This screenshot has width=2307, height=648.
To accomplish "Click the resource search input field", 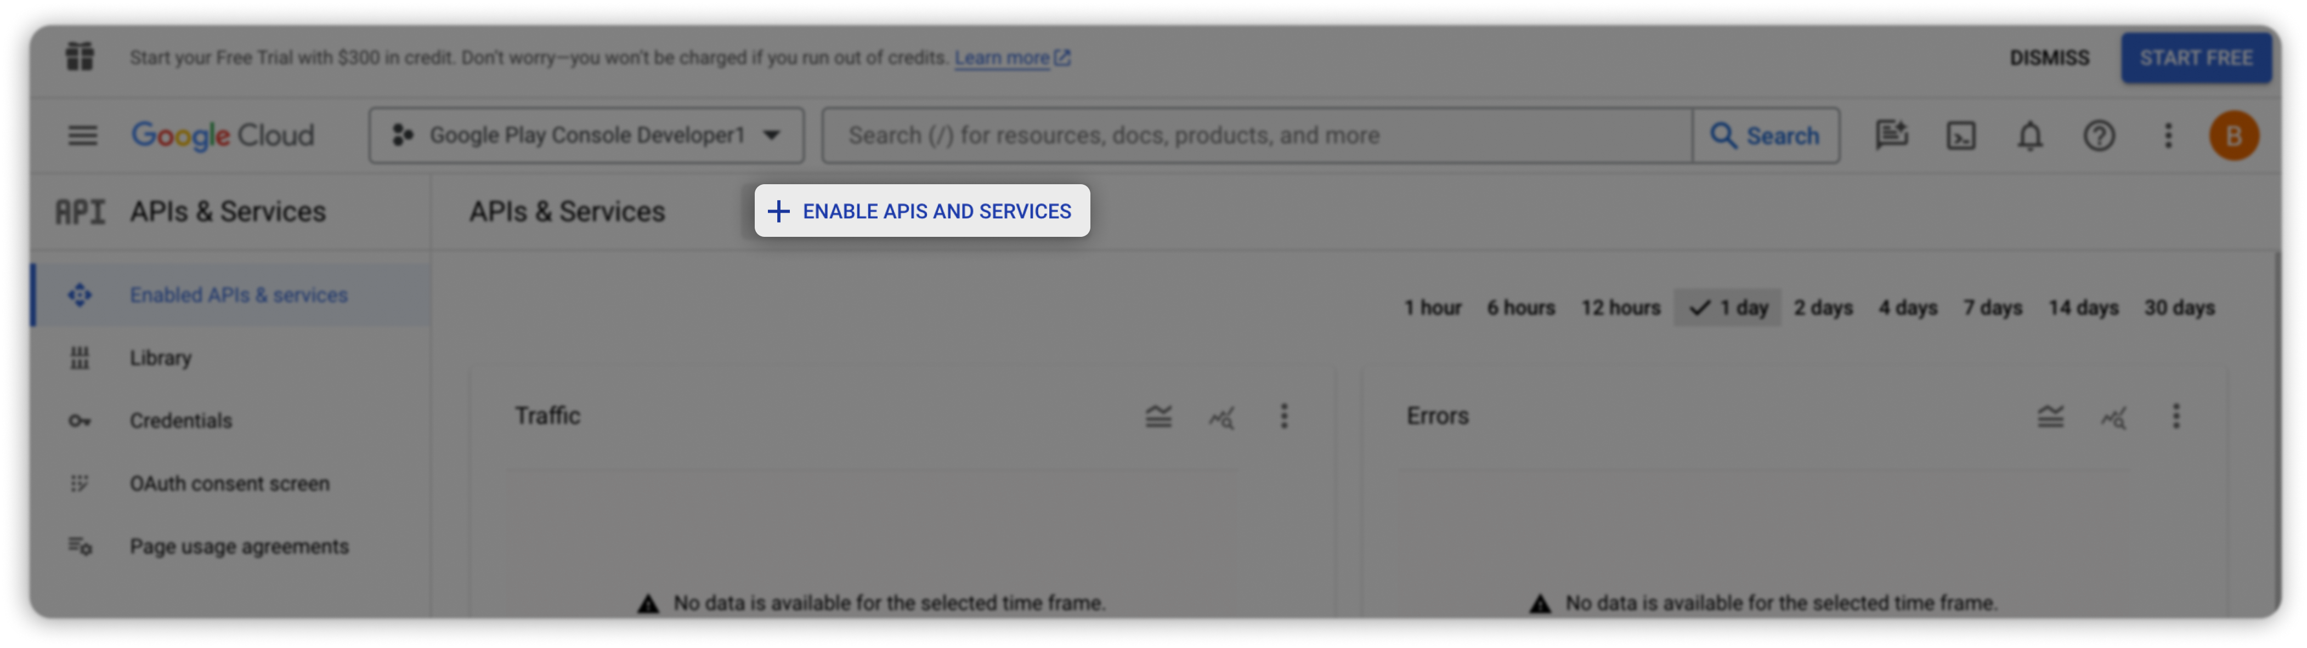I will click(x=1254, y=135).
